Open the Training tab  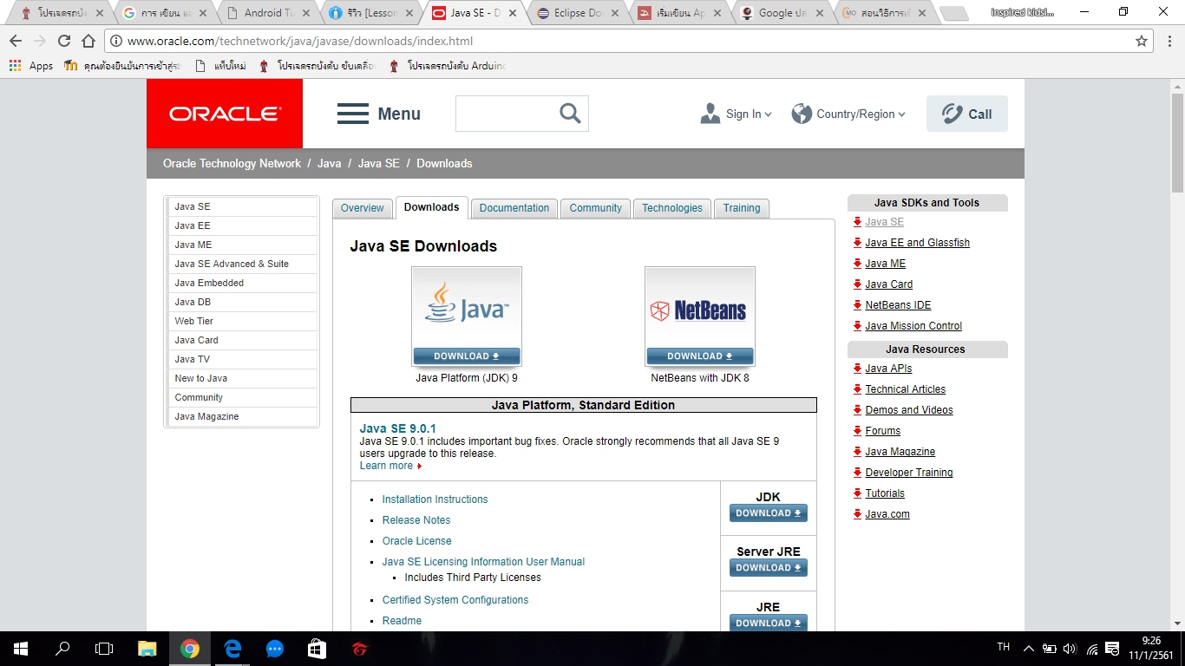742,208
